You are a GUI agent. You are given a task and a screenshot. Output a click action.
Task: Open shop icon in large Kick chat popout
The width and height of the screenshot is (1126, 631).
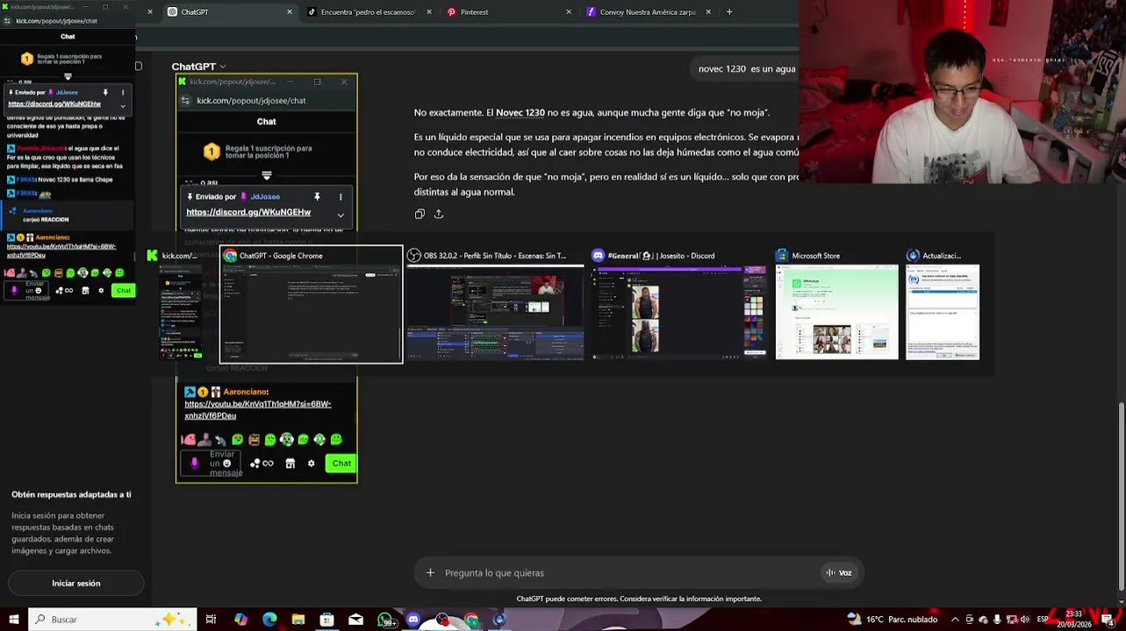pos(290,464)
